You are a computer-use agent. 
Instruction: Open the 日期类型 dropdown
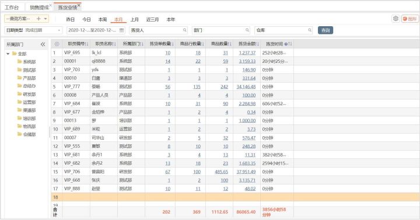[33, 30]
